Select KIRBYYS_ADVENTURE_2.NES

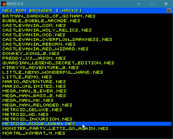[x=40, y=68]
